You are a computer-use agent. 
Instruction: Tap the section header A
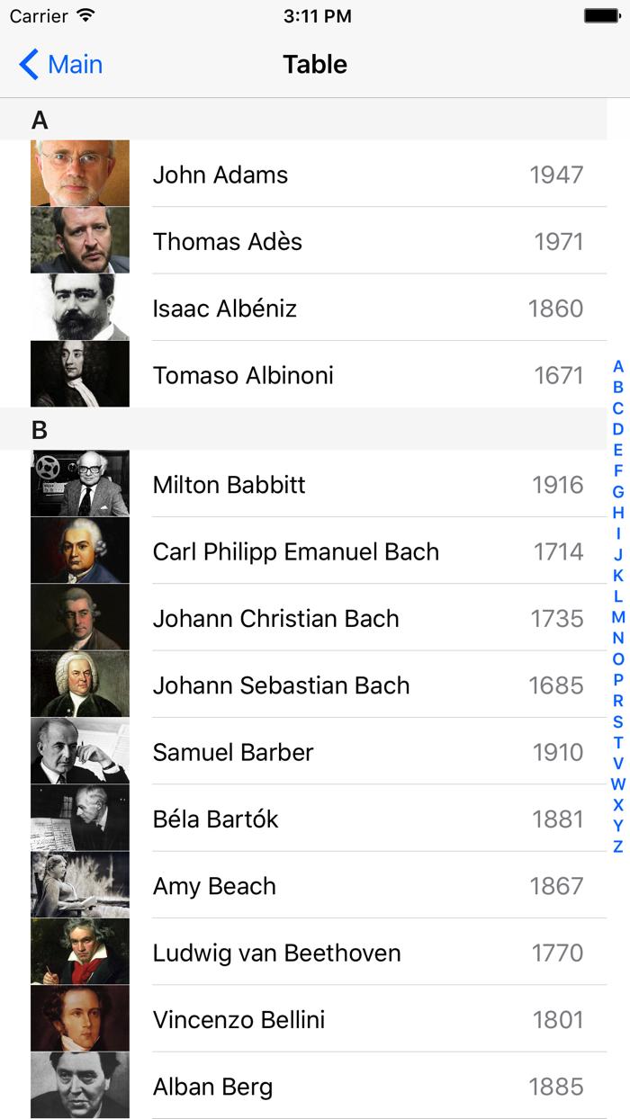(40, 119)
